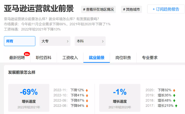Click down arrow beside 下降41%
This screenshot has height=114, width=185.
(x=87, y=96)
